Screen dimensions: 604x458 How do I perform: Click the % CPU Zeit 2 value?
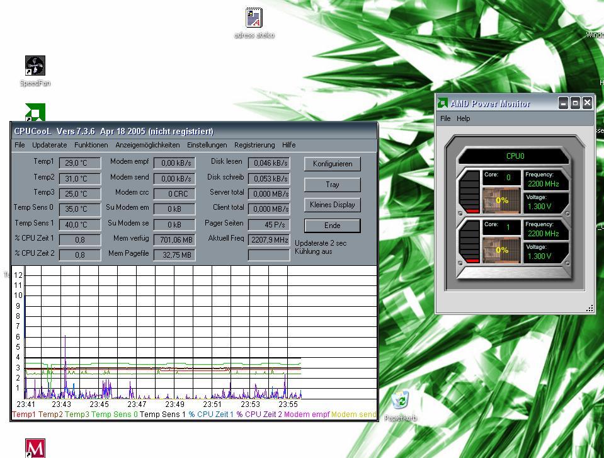point(80,255)
